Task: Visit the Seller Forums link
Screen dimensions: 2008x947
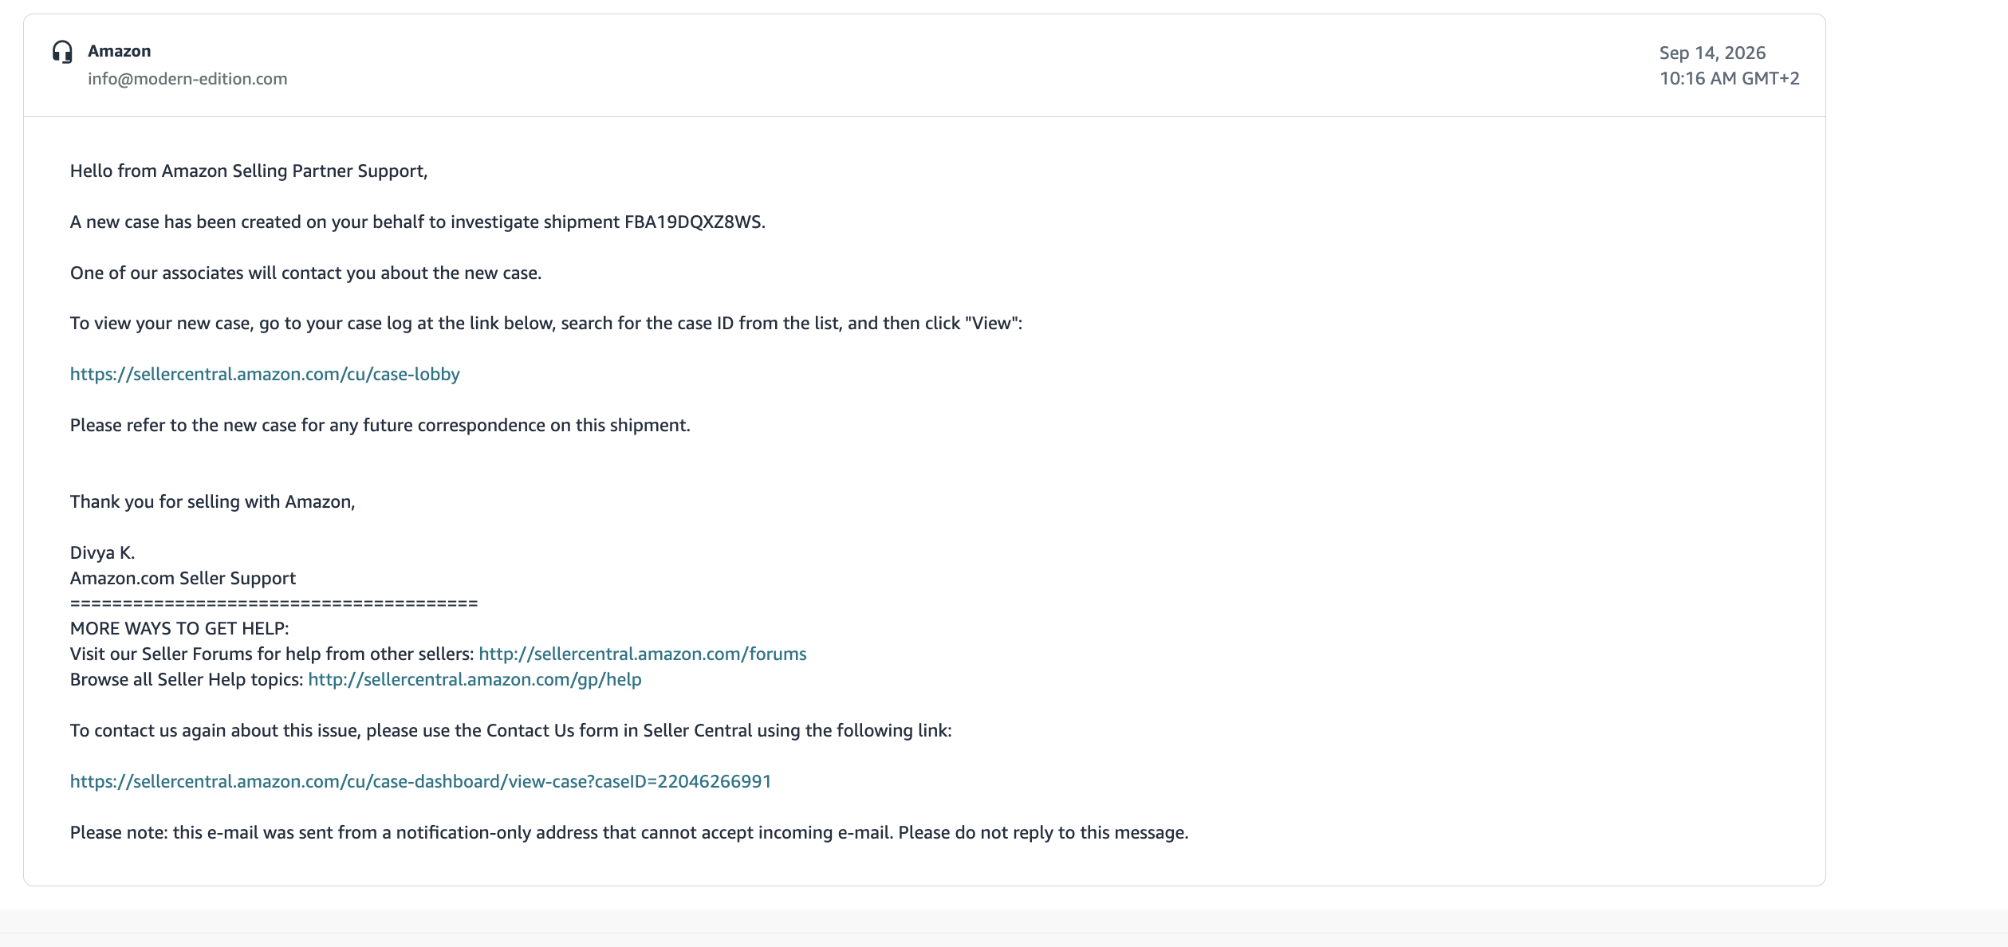Action: pyautogui.click(x=643, y=654)
